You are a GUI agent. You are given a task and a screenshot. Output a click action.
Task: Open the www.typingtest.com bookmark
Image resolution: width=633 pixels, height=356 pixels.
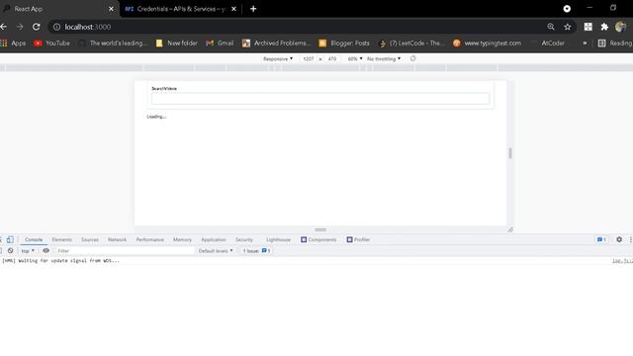coord(487,43)
